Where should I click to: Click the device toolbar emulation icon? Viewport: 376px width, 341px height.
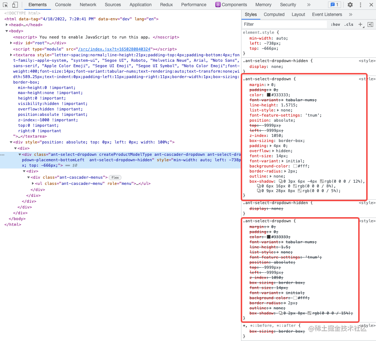click(x=15, y=4)
